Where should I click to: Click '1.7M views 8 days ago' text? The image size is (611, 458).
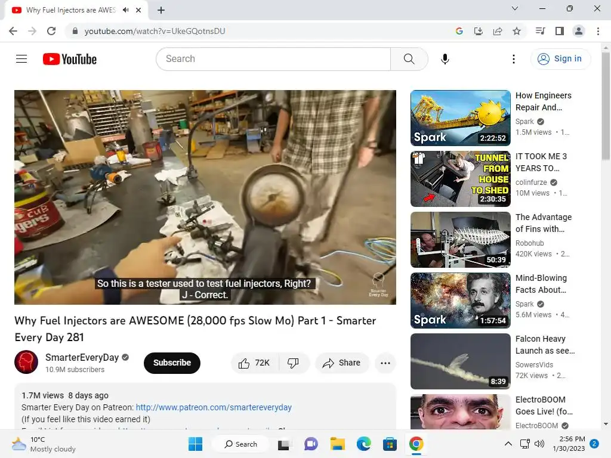pyautogui.click(x=65, y=395)
